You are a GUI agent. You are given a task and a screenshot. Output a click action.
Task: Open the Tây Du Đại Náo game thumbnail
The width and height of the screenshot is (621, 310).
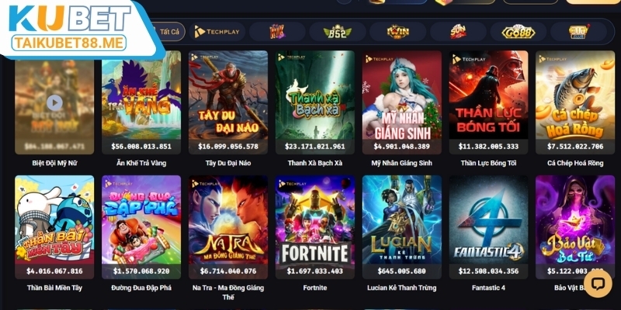[x=228, y=102]
